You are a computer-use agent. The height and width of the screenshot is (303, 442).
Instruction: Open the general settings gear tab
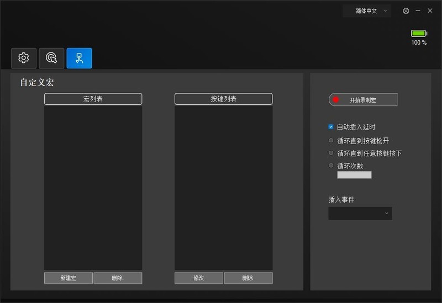24,58
